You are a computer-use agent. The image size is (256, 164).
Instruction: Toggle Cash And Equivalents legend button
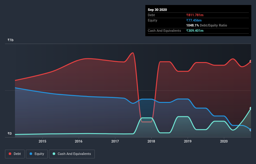point(72,154)
